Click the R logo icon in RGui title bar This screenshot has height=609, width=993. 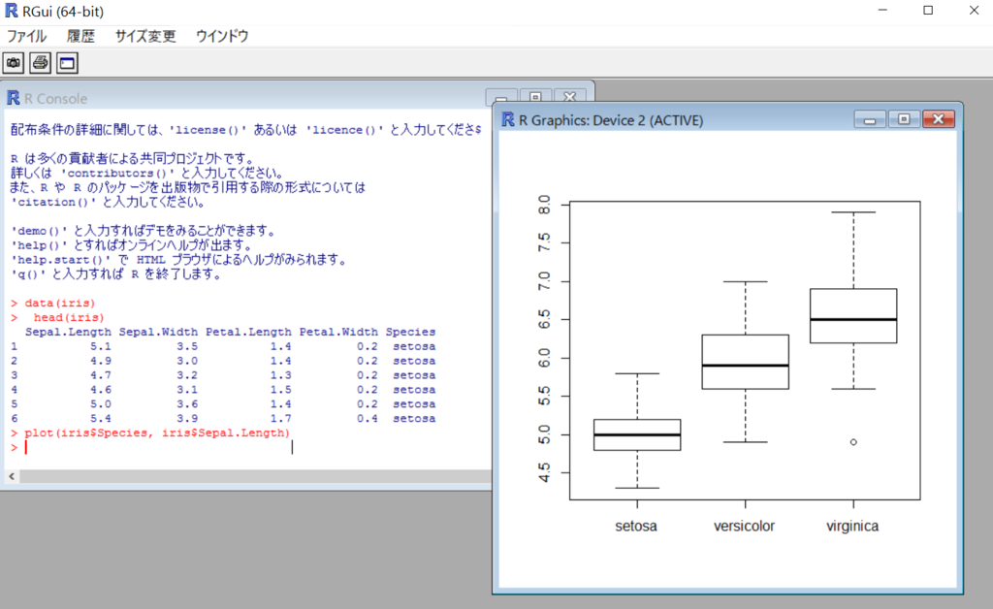[11, 11]
